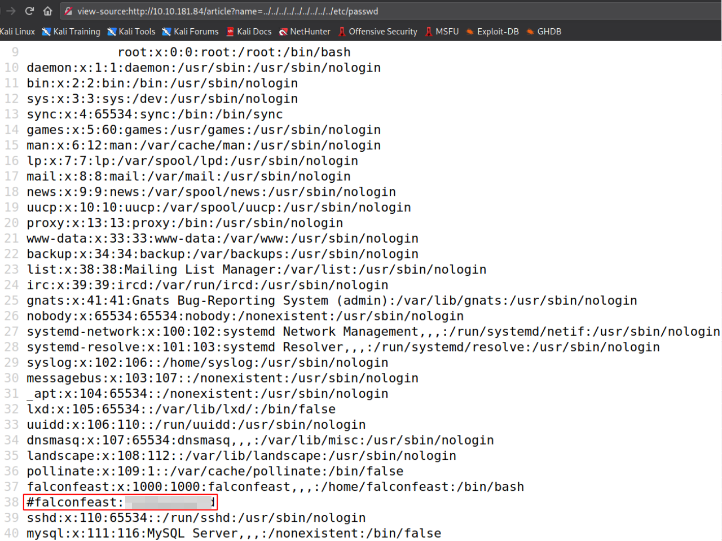Click the systemd Resolver source line

tap(344, 347)
